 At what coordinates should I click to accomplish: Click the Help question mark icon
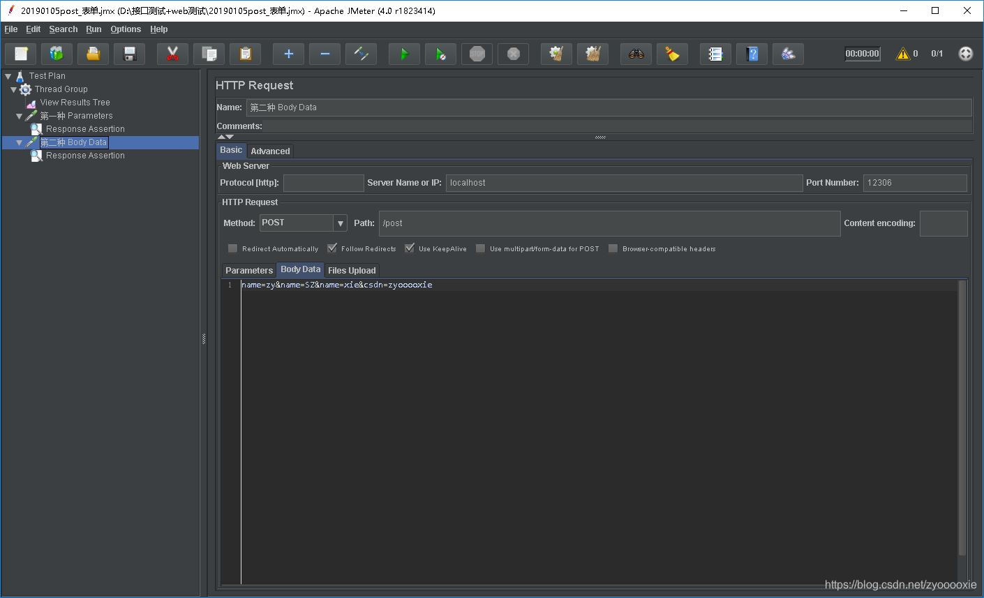click(752, 54)
